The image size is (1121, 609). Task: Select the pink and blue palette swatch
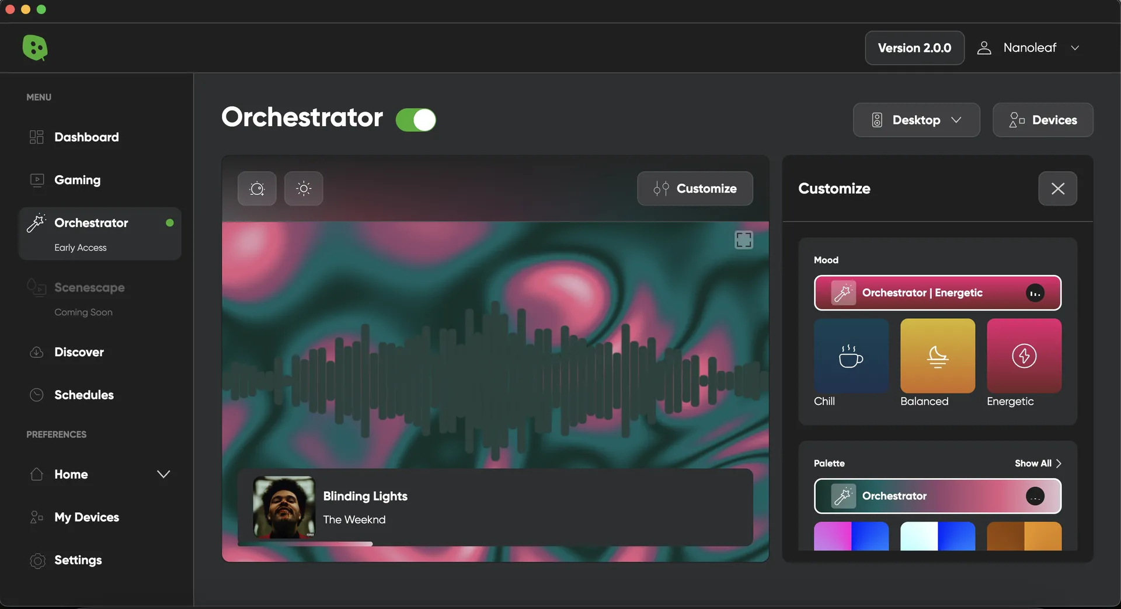click(851, 536)
